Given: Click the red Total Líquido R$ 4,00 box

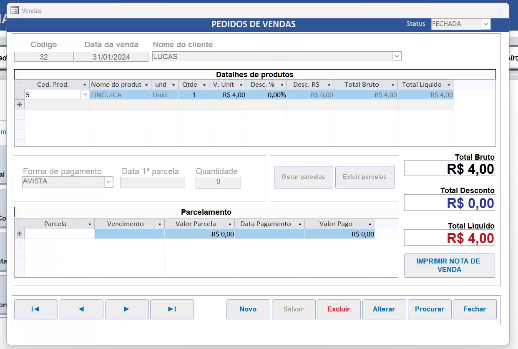Looking at the screenshot, I should tap(450, 238).
